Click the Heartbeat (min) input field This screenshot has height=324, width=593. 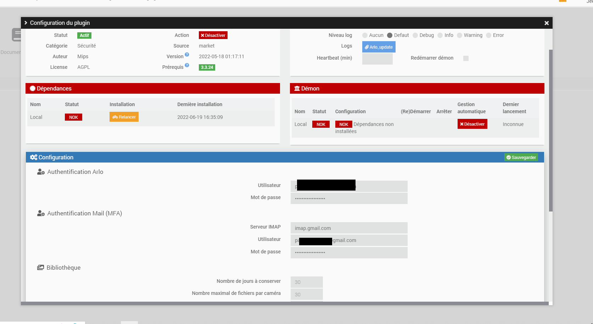(x=377, y=59)
